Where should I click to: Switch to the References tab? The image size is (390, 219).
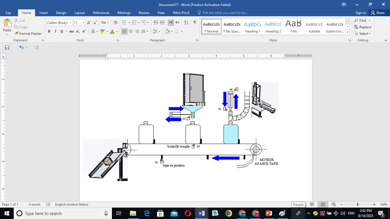[101, 13]
